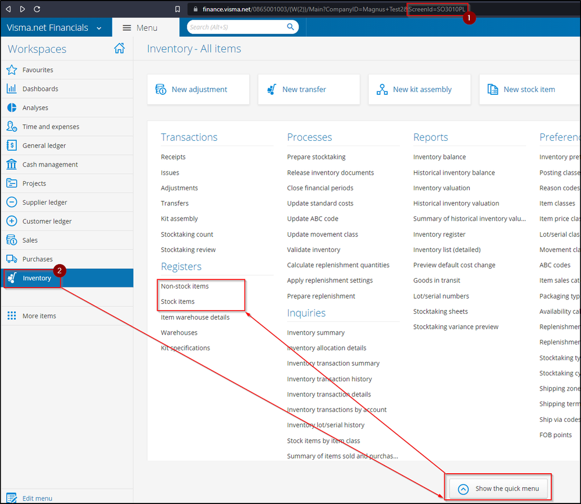
Task: Click the Projects folder icon
Action: point(12,183)
